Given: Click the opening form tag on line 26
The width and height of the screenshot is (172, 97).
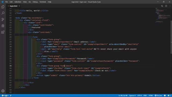Looking at the screenshot, I should point(35,37).
